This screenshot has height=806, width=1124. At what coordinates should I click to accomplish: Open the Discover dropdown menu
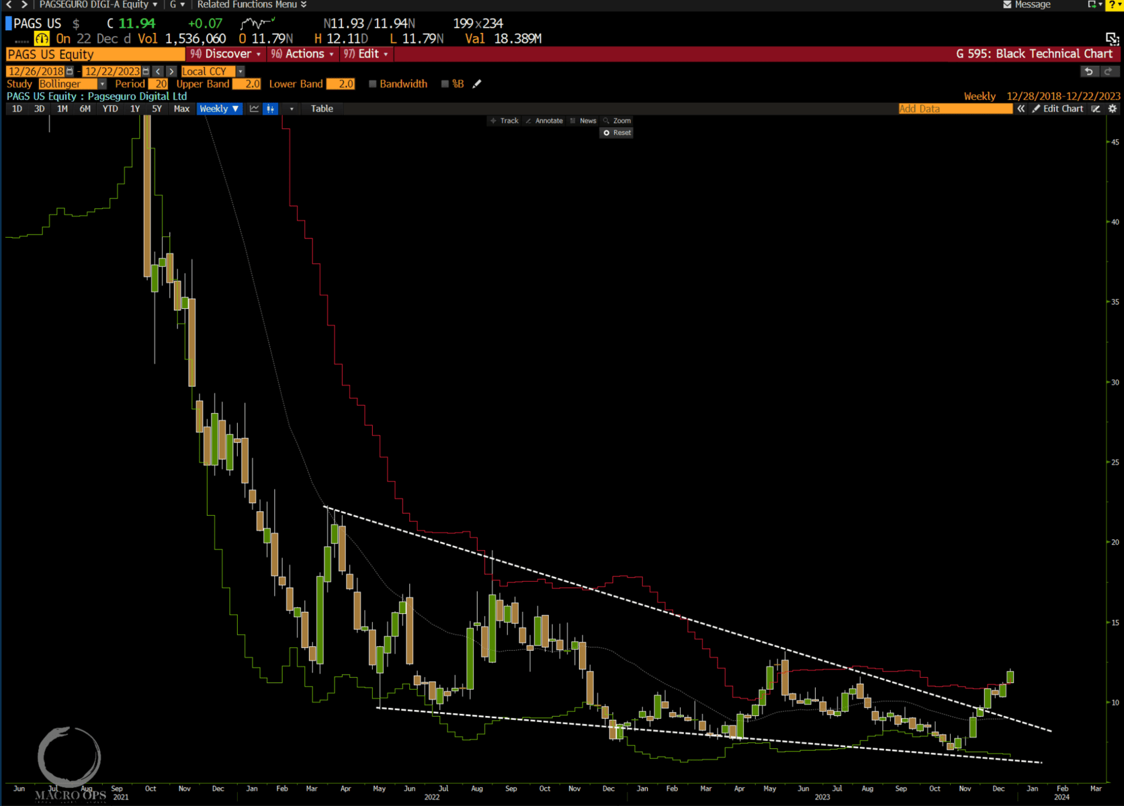pyautogui.click(x=226, y=54)
